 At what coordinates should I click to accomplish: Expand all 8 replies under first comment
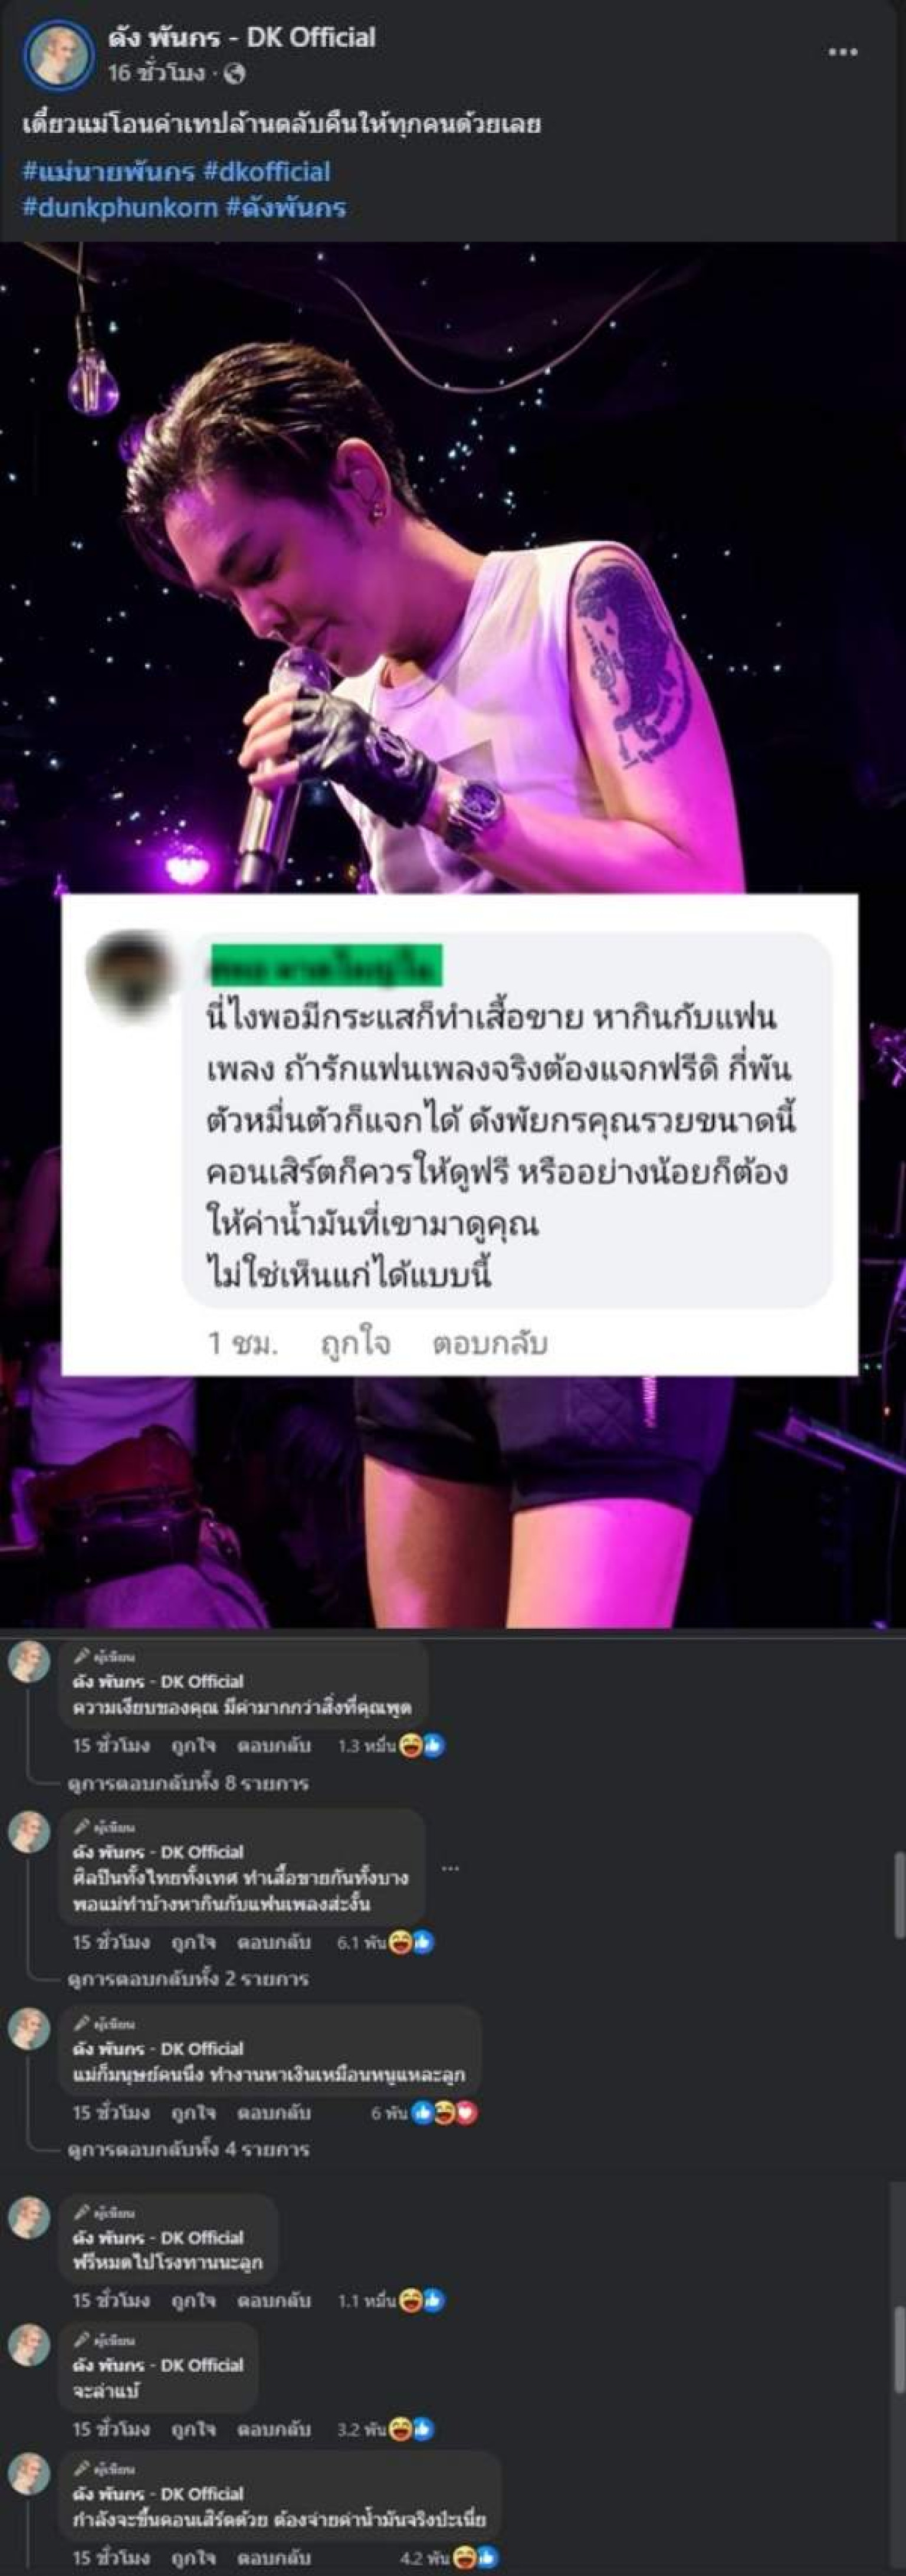tap(189, 1783)
